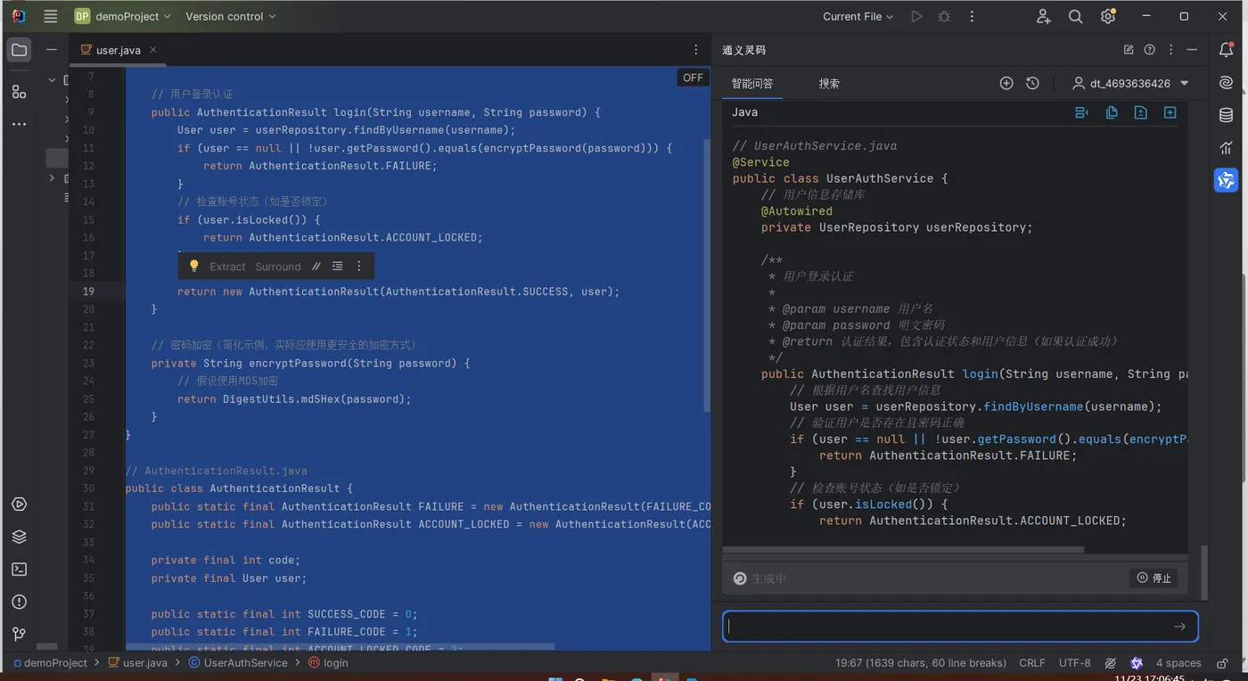
Task: Open editor tabs options menu
Action: click(696, 50)
